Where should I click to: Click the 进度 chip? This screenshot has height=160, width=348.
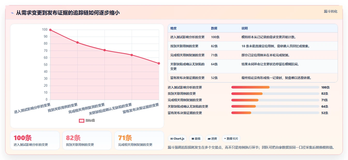coord(212,139)
